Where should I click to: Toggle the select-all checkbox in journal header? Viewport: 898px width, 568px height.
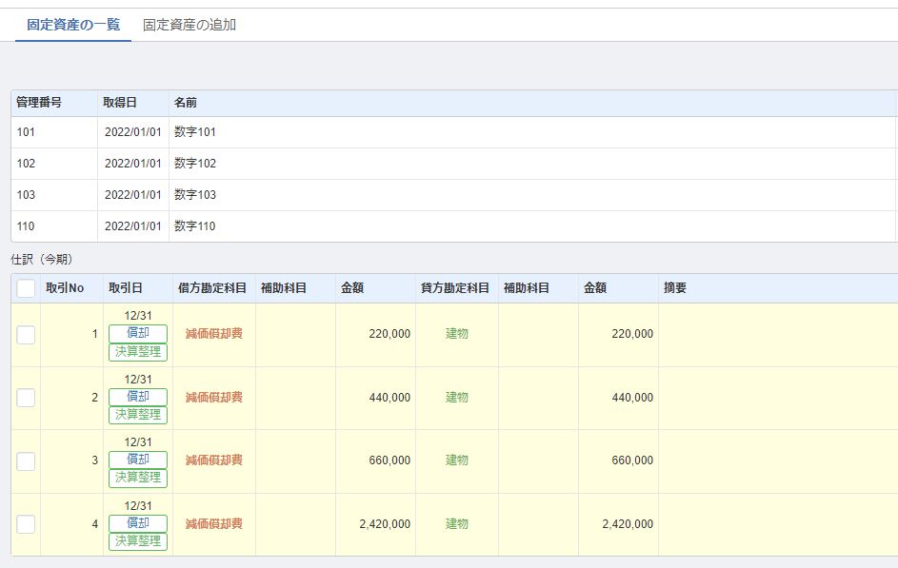tap(26, 288)
